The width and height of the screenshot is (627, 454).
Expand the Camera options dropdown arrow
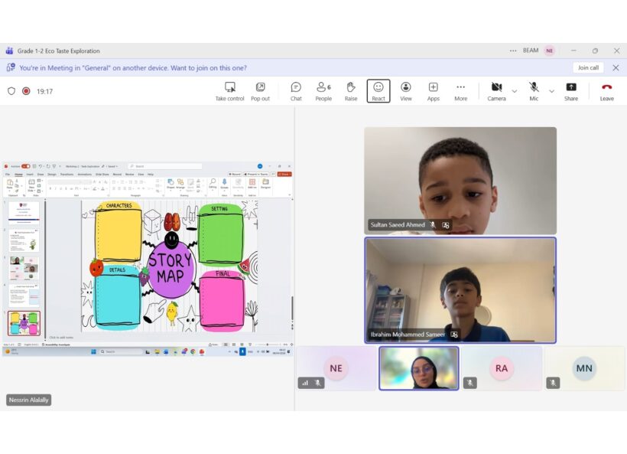pos(514,91)
